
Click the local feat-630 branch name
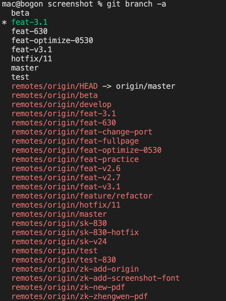pos(30,31)
